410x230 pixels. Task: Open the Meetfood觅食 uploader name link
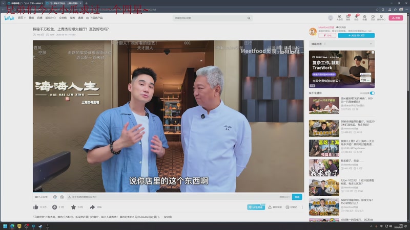(326, 28)
